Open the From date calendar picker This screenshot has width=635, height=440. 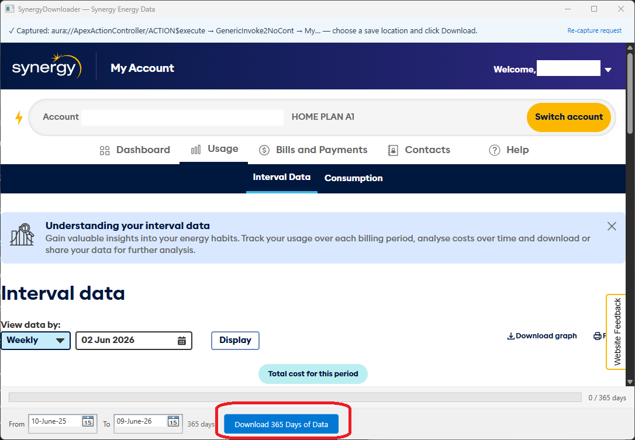pos(88,421)
